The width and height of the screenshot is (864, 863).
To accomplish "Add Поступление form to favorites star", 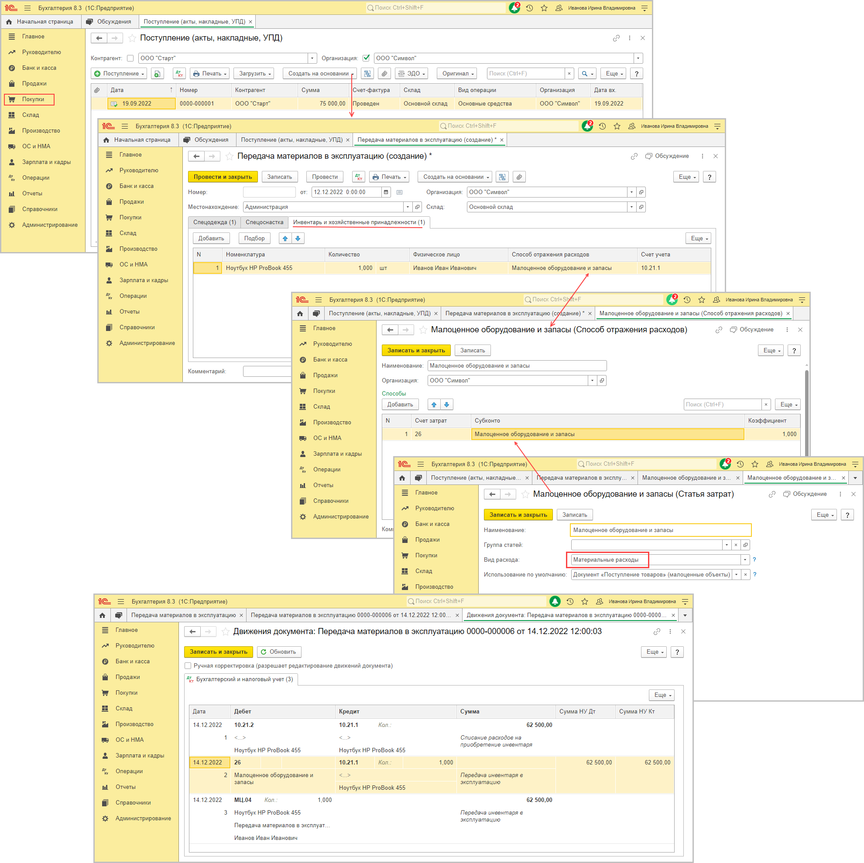I will (132, 38).
